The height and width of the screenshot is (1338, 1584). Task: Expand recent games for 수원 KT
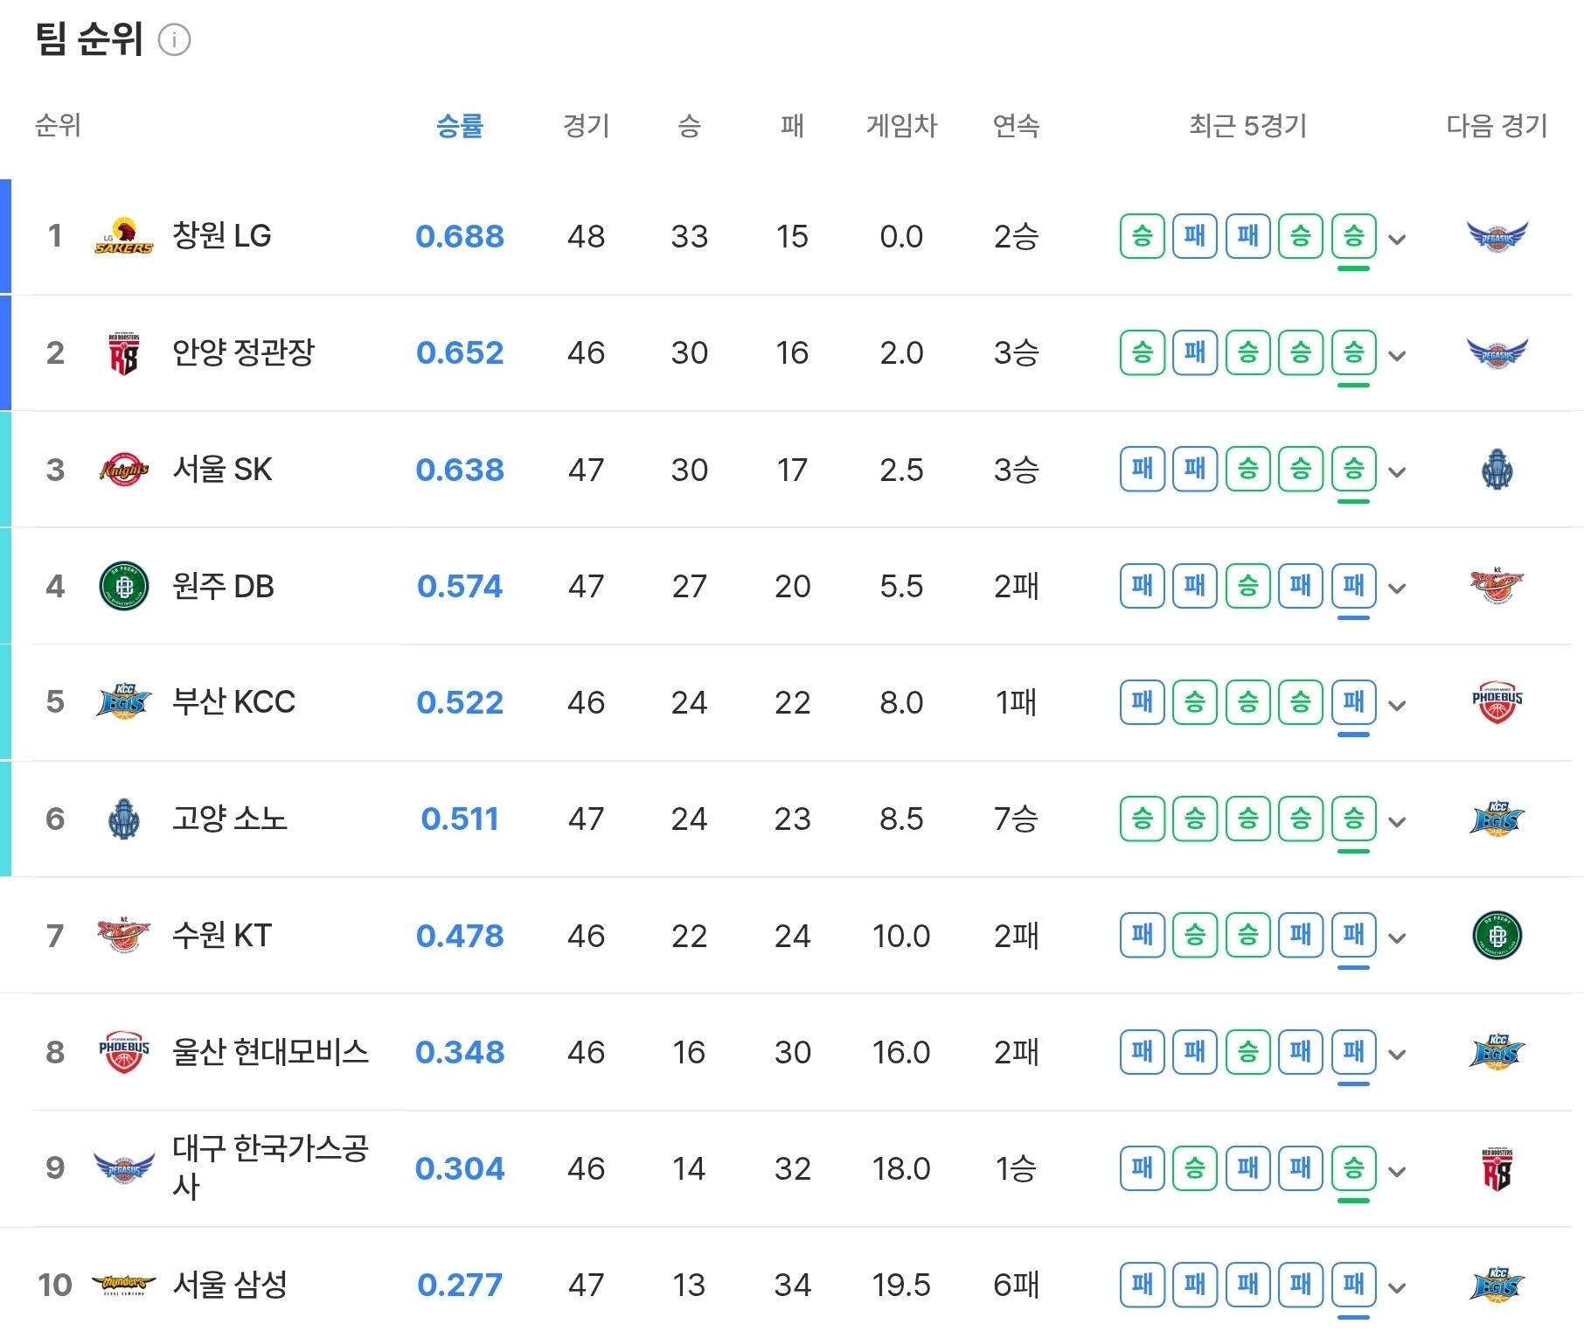pyautogui.click(x=1397, y=938)
